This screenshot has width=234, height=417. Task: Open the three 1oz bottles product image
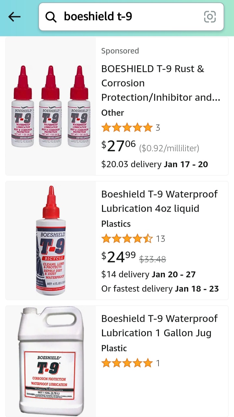pos(51,106)
